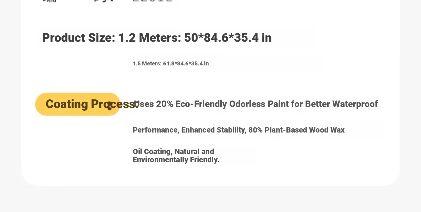Select Eco-Friendly Odorless Paint text
The height and width of the screenshot is (212, 421).
click(220, 104)
